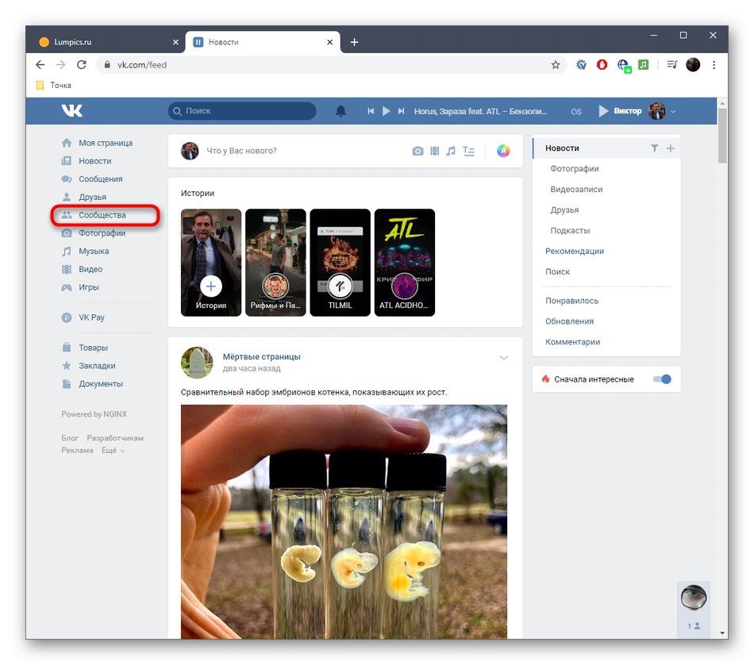Open news filter funnel icon

(x=655, y=148)
